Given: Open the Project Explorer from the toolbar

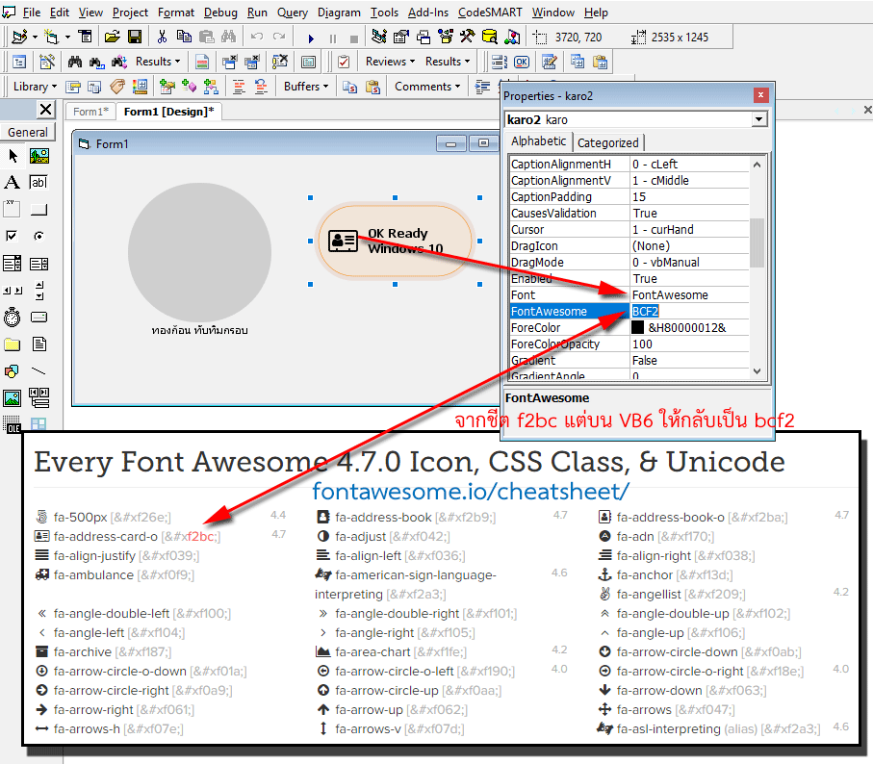Looking at the screenshot, I should coord(379,37).
